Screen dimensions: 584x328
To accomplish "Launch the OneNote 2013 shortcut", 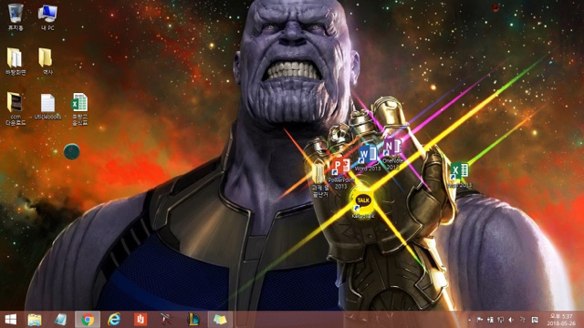I will point(393,154).
